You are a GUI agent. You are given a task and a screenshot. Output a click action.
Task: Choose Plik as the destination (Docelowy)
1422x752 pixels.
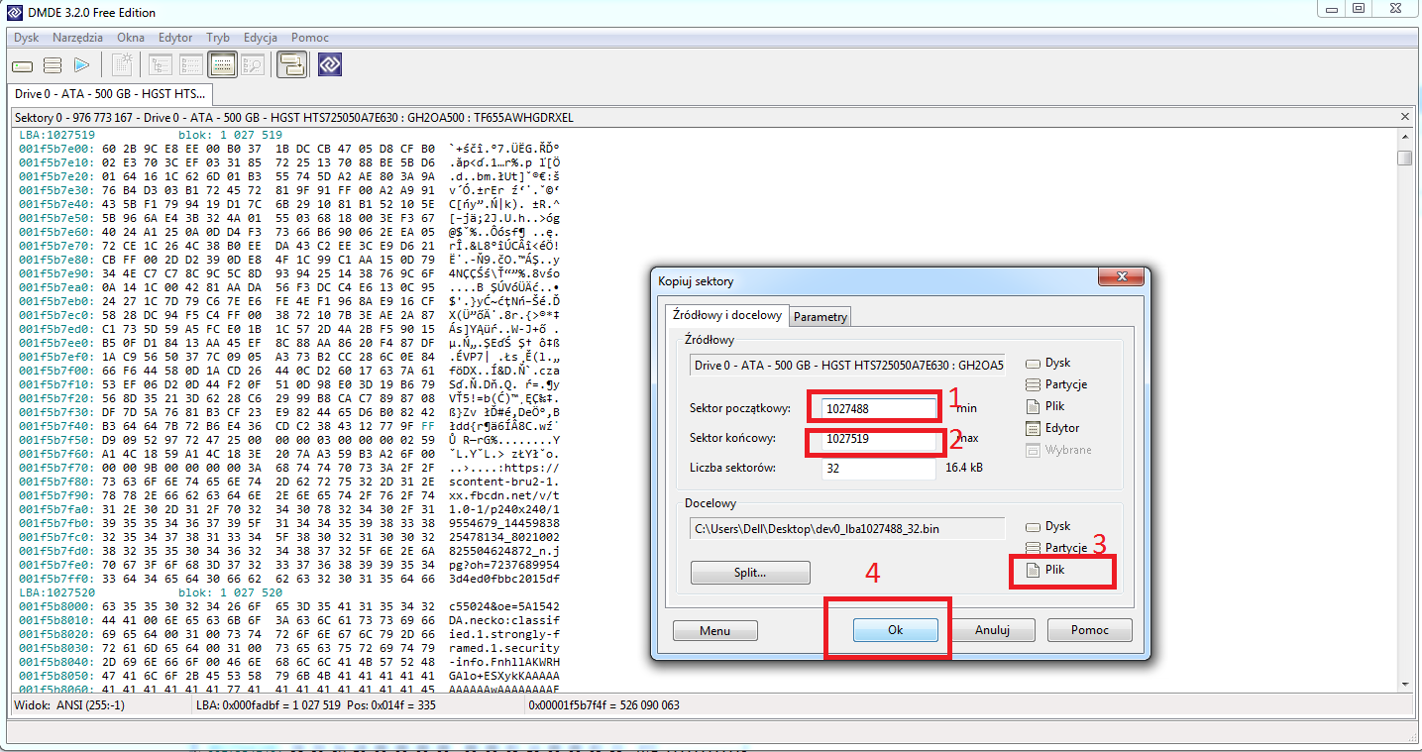point(1046,571)
